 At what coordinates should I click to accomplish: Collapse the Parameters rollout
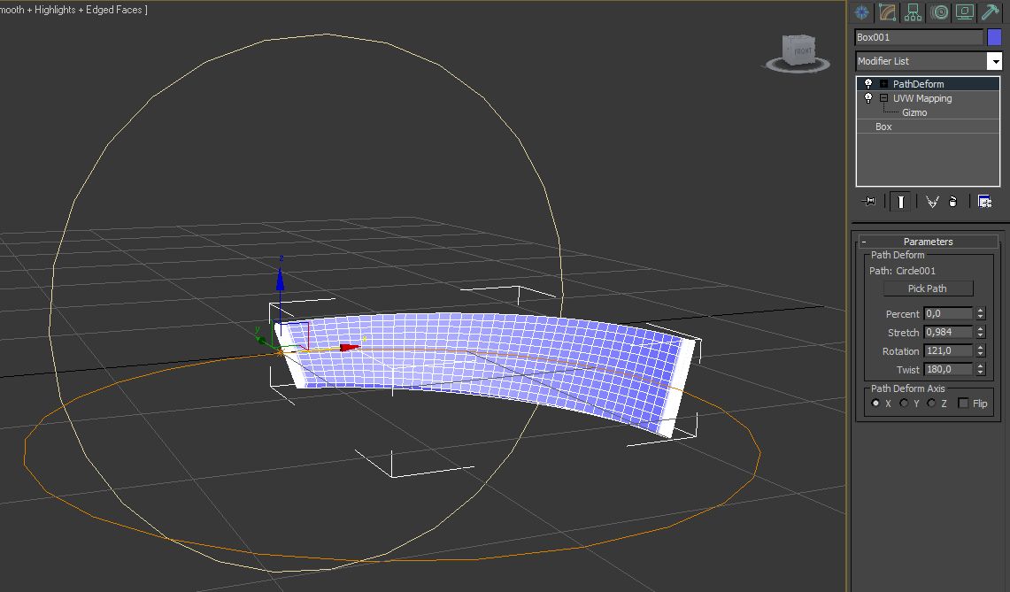(928, 242)
